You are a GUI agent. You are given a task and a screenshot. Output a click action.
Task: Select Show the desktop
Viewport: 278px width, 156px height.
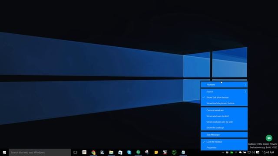[x=224, y=127]
